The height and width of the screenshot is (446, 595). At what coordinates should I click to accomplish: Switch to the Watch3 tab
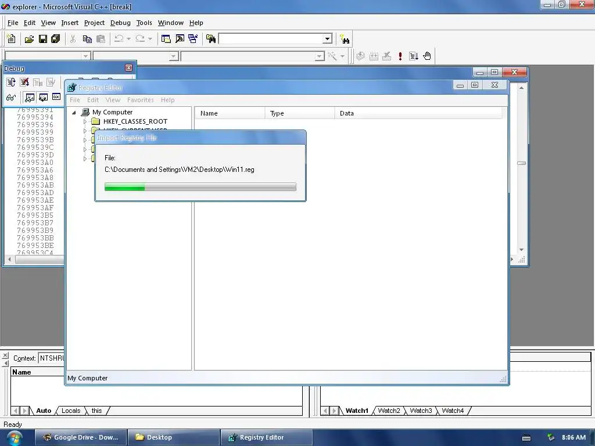(421, 411)
